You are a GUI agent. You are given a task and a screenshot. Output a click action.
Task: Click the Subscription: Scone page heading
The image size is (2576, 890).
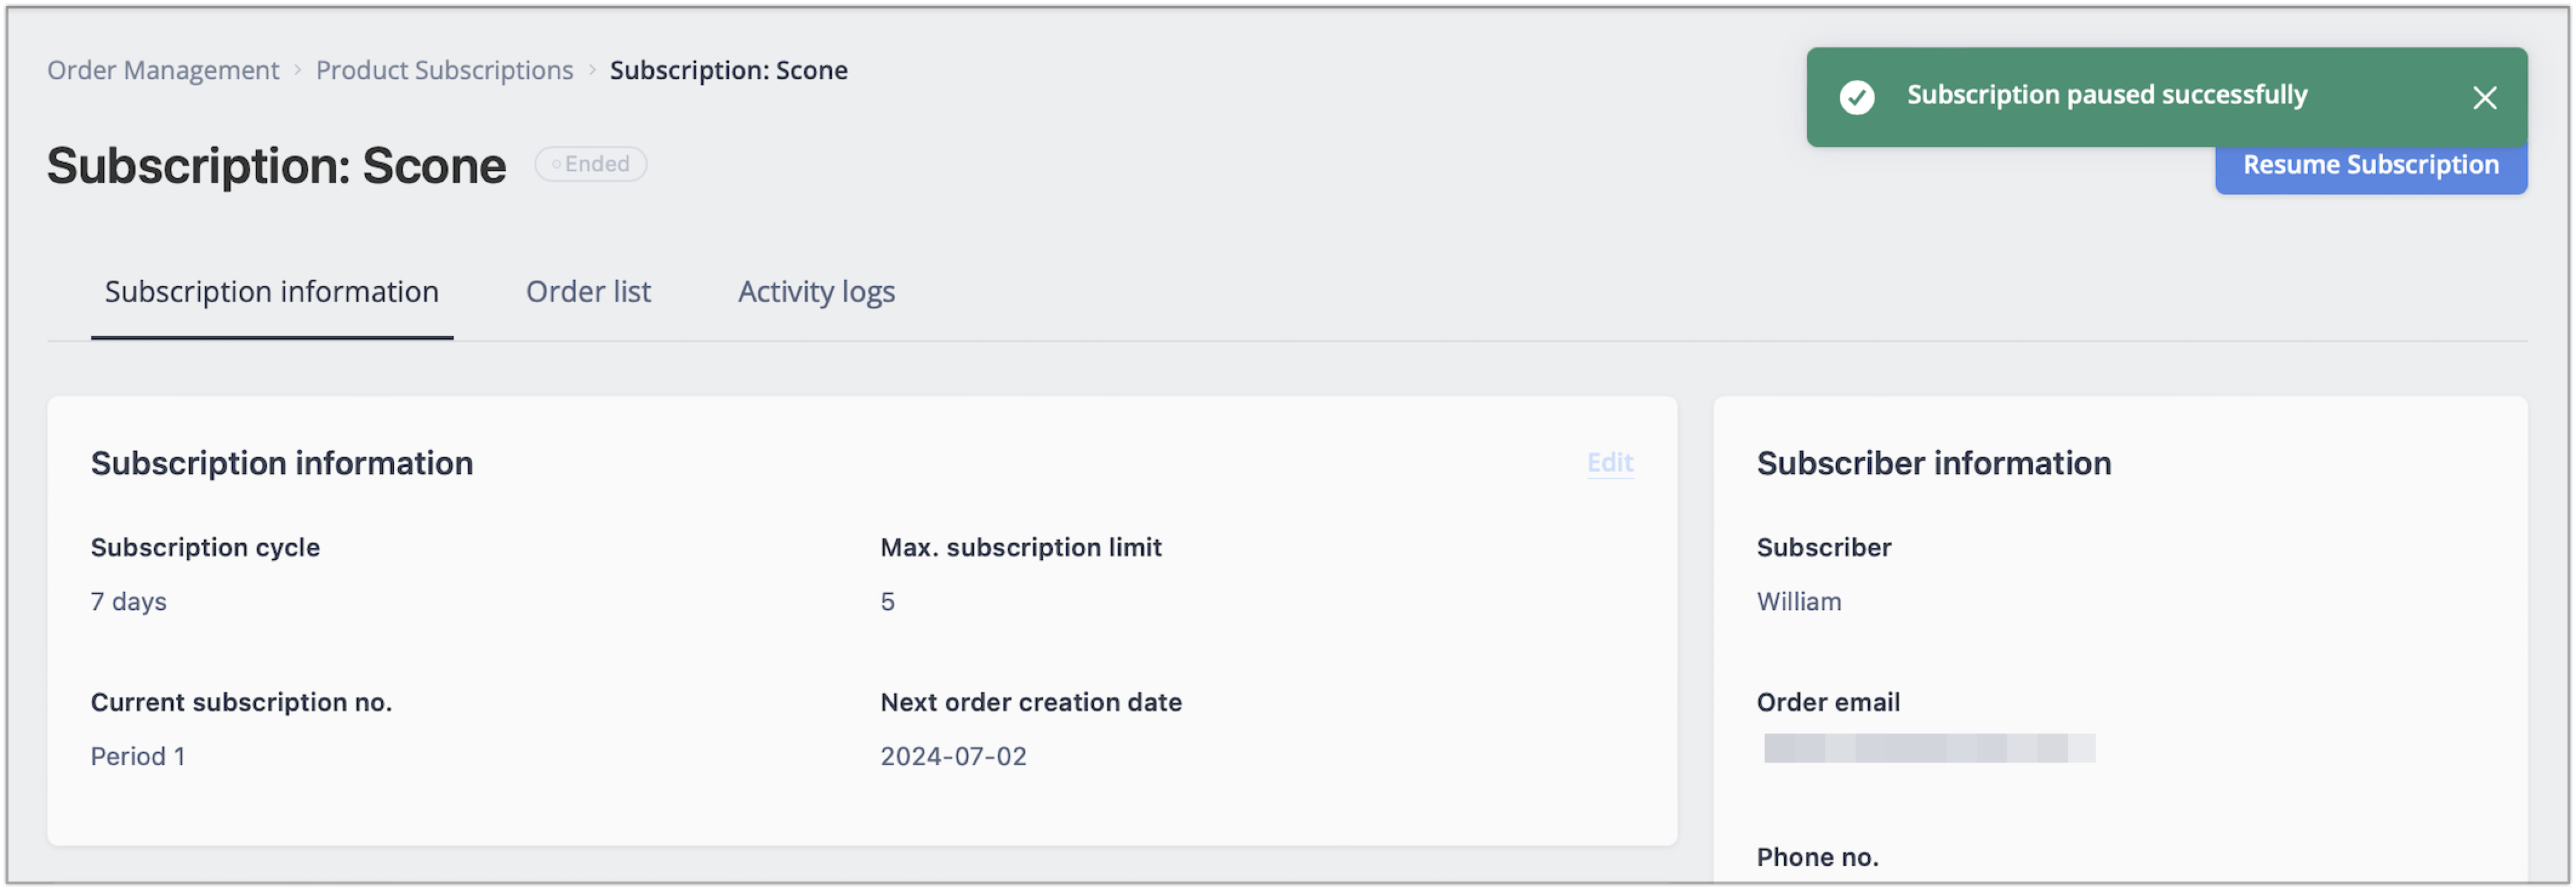[x=277, y=166]
